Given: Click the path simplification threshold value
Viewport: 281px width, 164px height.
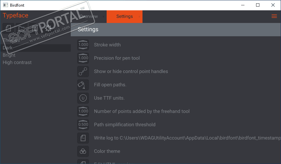Looking at the screenshot, I should click(x=83, y=124).
